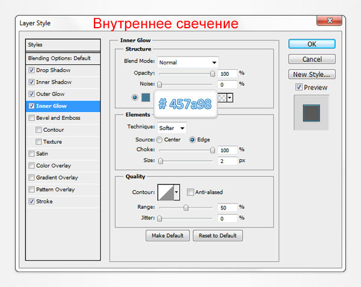Click the Size slider handle
Image resolution: width=361 pixels, height=287 pixels.
click(x=161, y=161)
